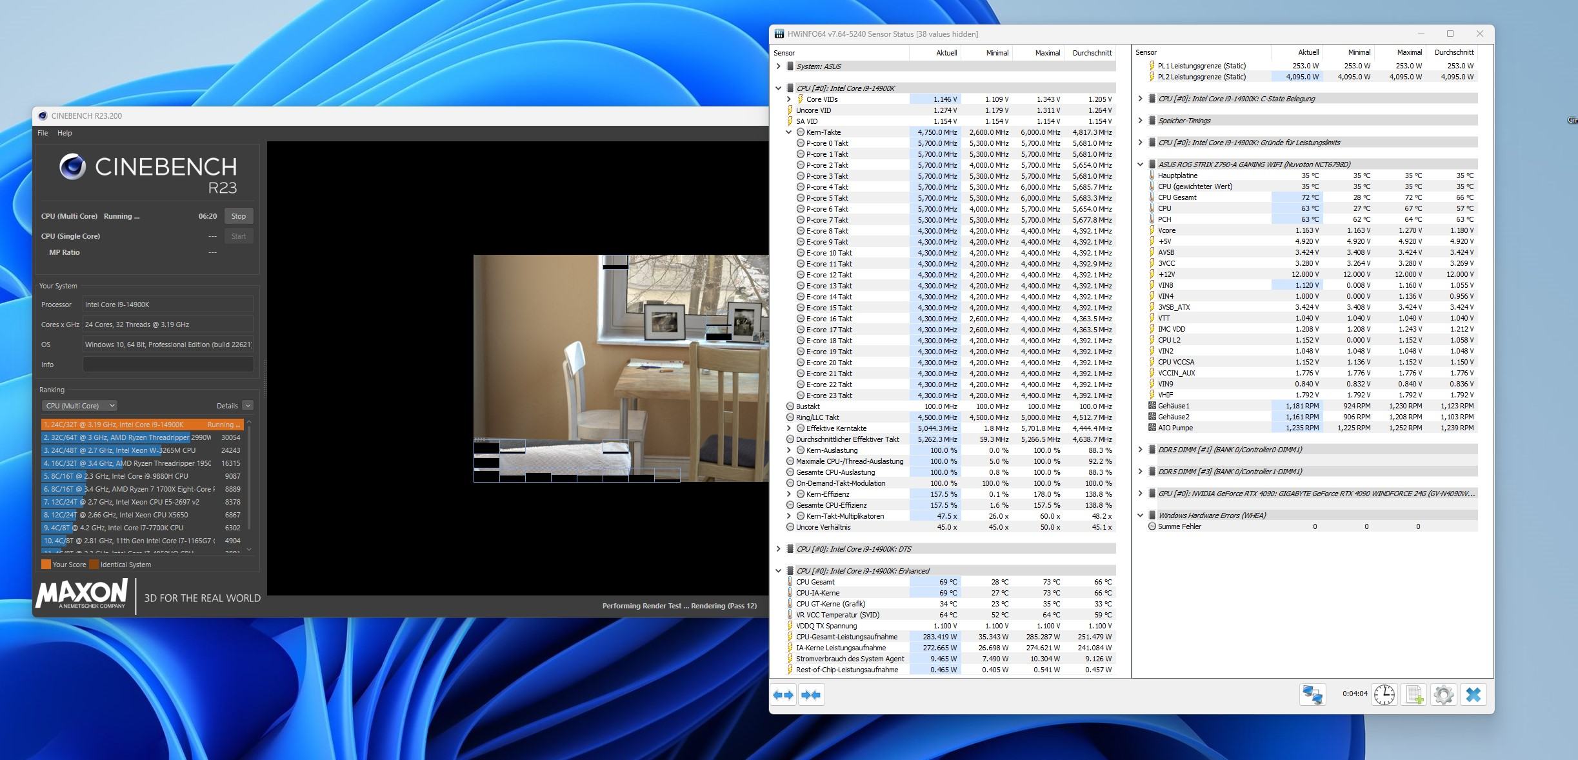
Task: Click the Info text field
Action: pyautogui.click(x=168, y=365)
